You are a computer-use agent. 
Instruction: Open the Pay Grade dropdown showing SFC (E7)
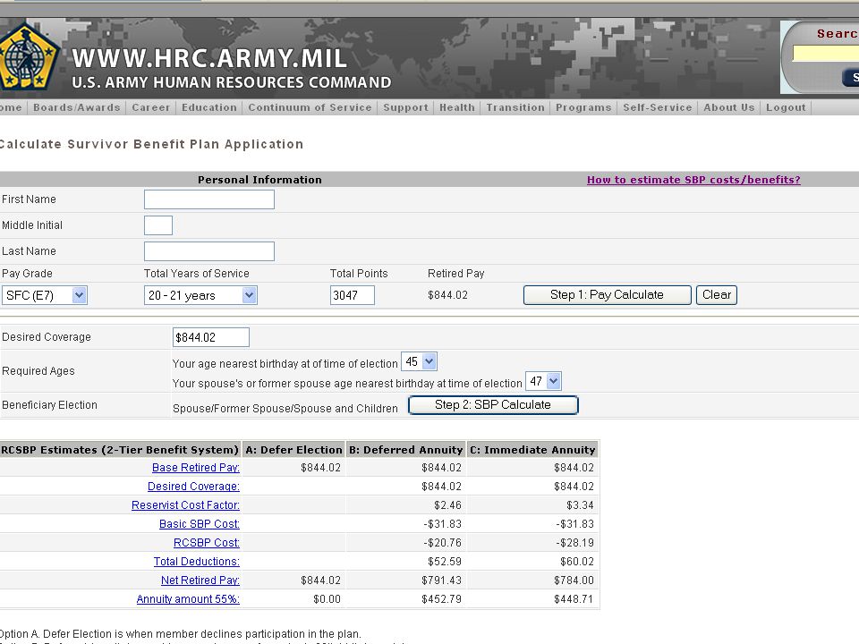45,295
